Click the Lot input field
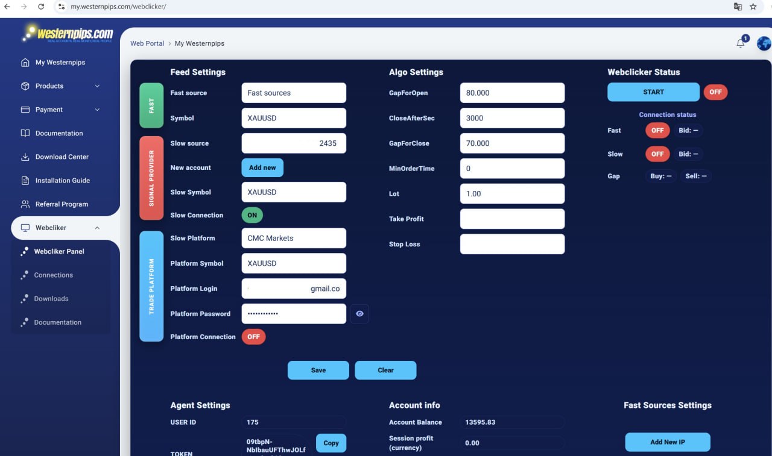 pos(512,193)
